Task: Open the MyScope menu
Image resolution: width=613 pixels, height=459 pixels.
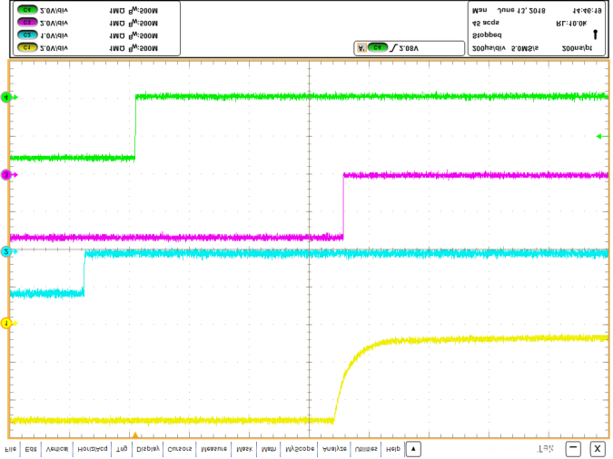Action: click(300, 449)
